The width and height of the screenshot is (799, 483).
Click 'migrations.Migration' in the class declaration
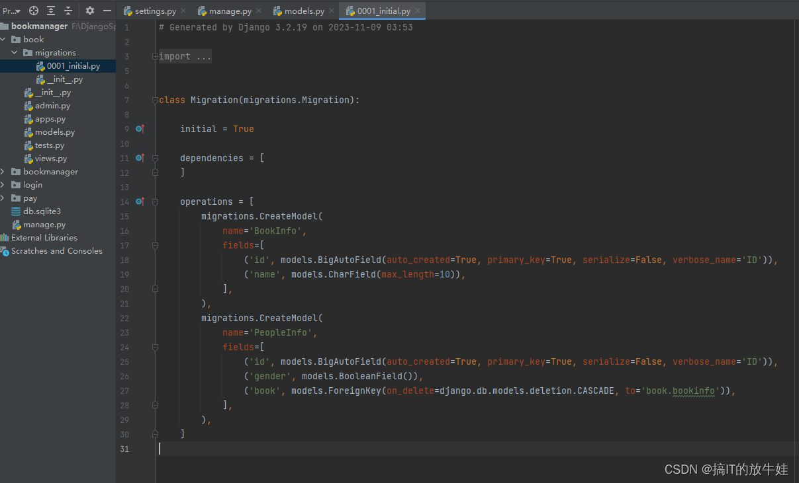(297, 100)
